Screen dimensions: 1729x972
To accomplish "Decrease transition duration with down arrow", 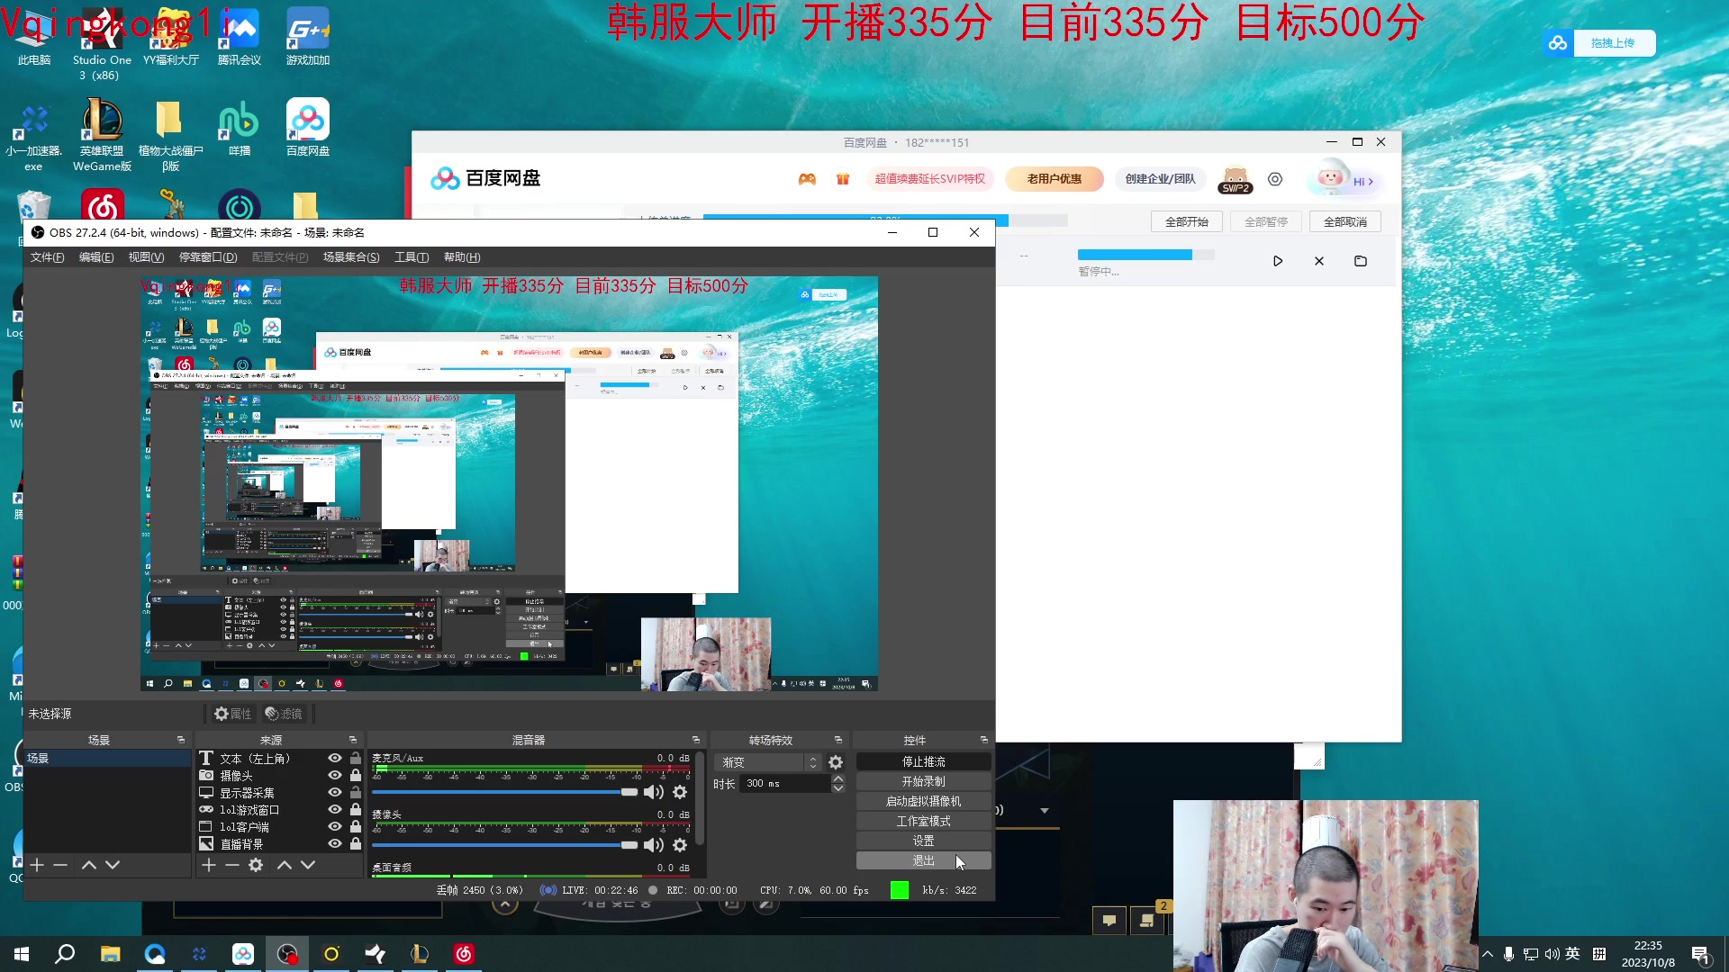I will click(838, 788).
